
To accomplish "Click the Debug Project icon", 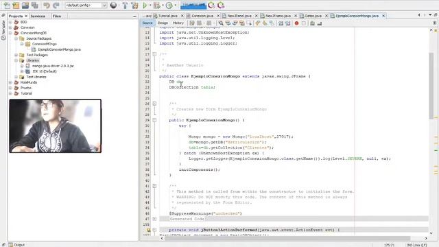I will coord(157,5).
